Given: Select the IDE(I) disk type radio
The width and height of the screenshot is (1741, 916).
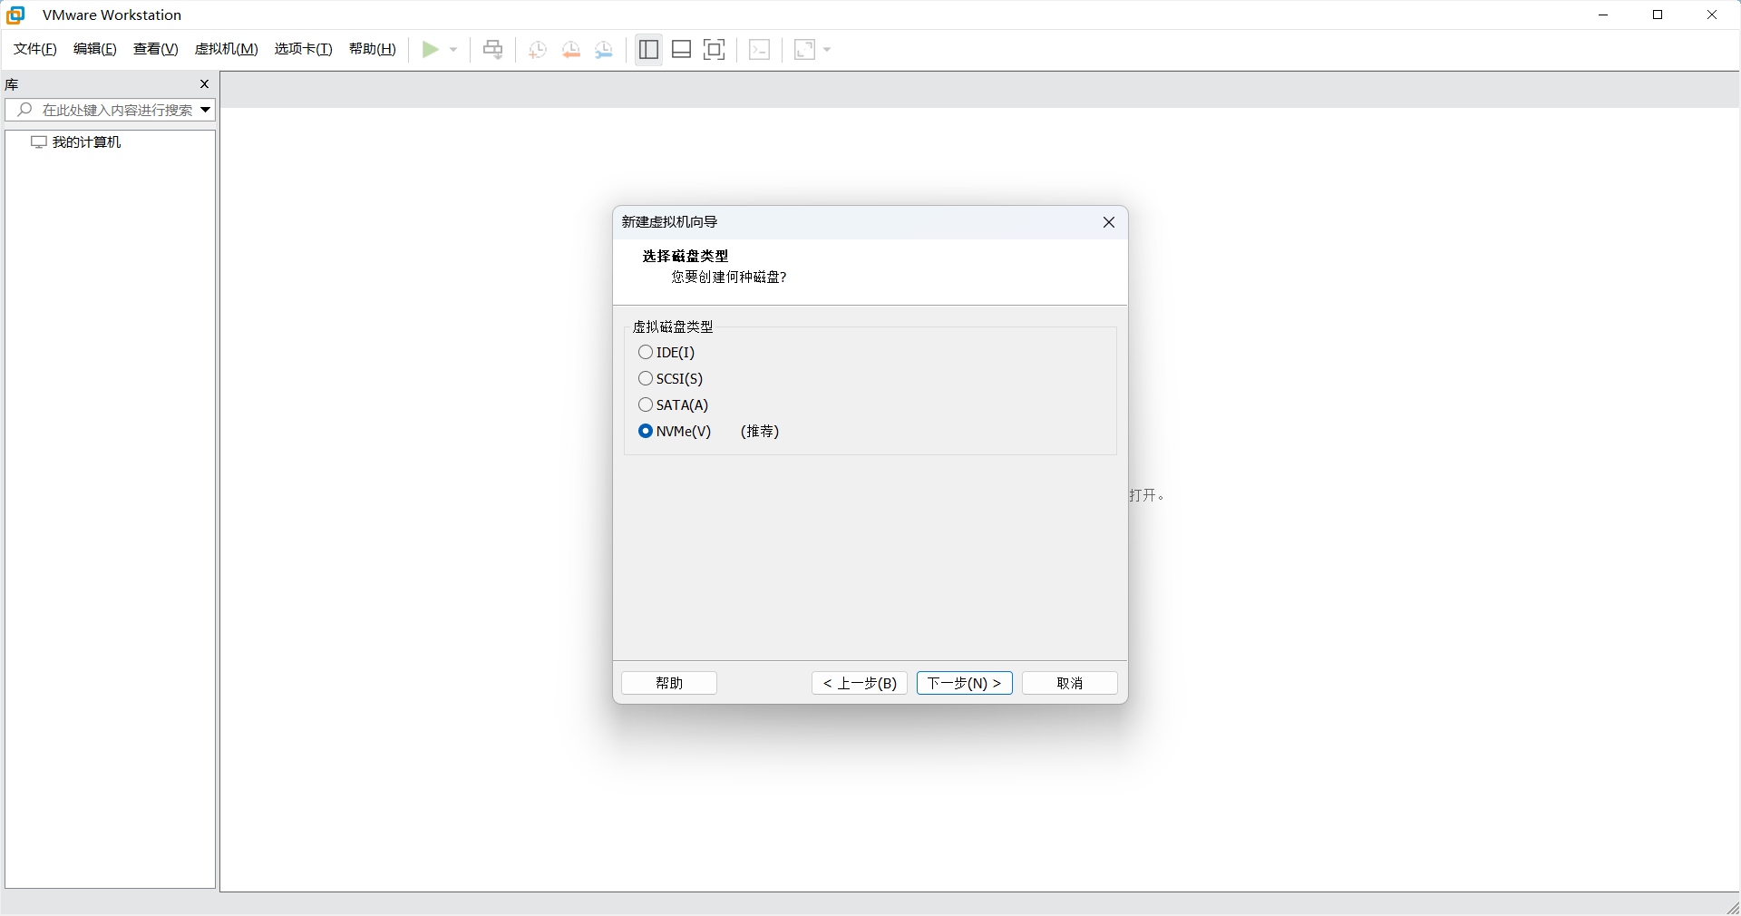Looking at the screenshot, I should (x=646, y=352).
